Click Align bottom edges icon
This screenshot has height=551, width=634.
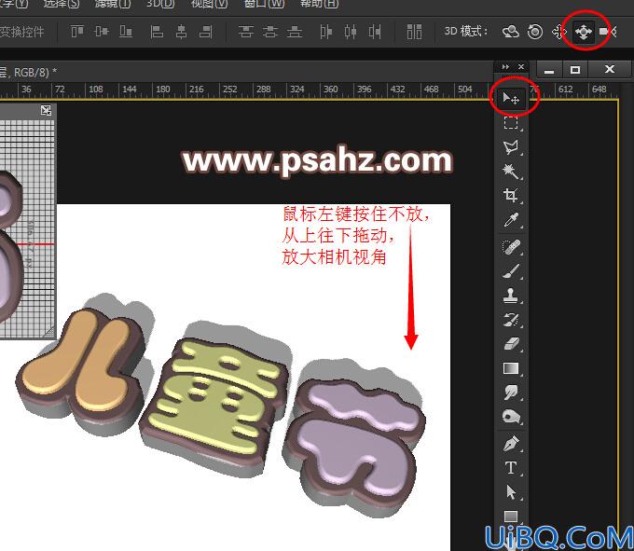(126, 31)
